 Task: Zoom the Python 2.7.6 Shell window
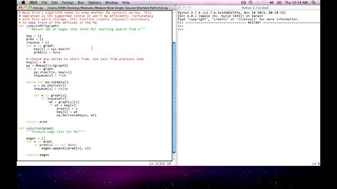[x=190, y=8]
